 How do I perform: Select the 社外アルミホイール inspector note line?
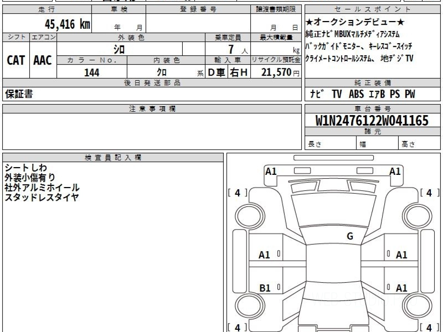[42, 188]
